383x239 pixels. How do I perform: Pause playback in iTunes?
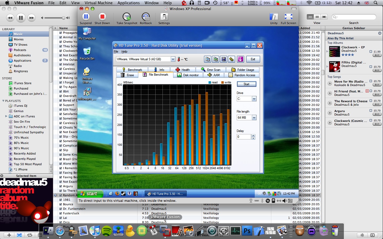(x=21, y=18)
